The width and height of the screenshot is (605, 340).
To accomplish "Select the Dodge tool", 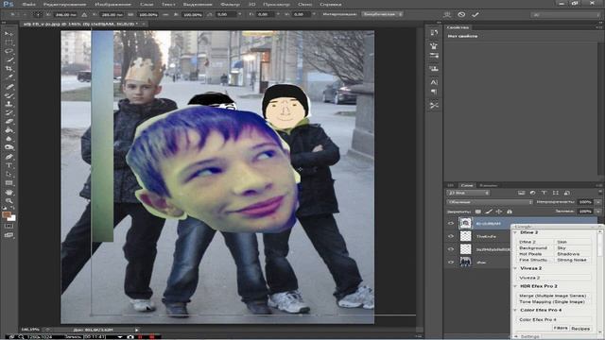I will tap(9, 147).
